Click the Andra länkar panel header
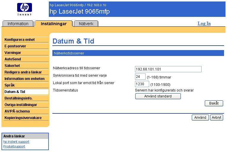The width and height of the screenshot is (227, 154). point(25,136)
